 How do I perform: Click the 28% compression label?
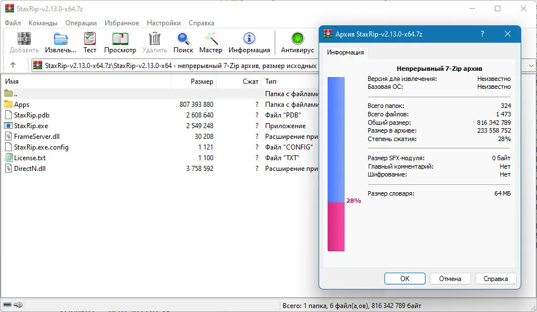click(x=353, y=201)
